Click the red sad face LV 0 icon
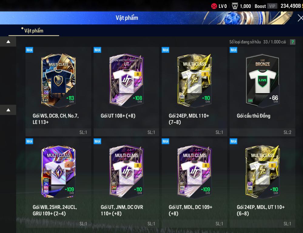The image size is (303, 233). 214,6
